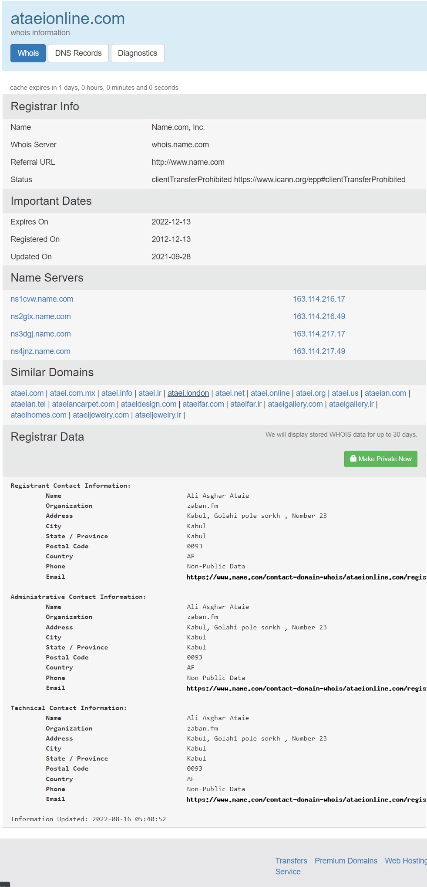427x887 pixels.
Task: Click the cache expires notice text
Action: (94, 88)
